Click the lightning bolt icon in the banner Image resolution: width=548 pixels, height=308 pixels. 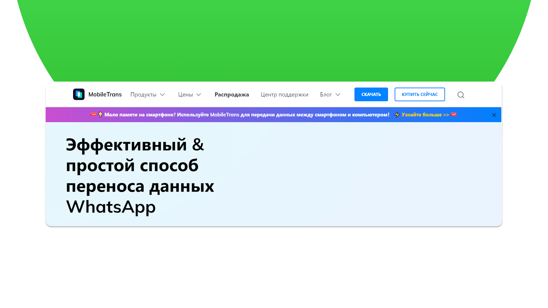coord(397,115)
